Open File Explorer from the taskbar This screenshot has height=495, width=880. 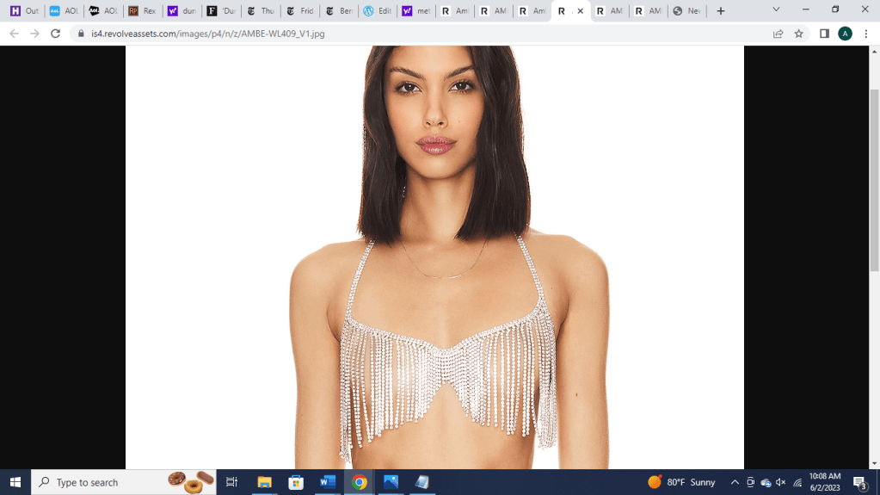[265, 482]
